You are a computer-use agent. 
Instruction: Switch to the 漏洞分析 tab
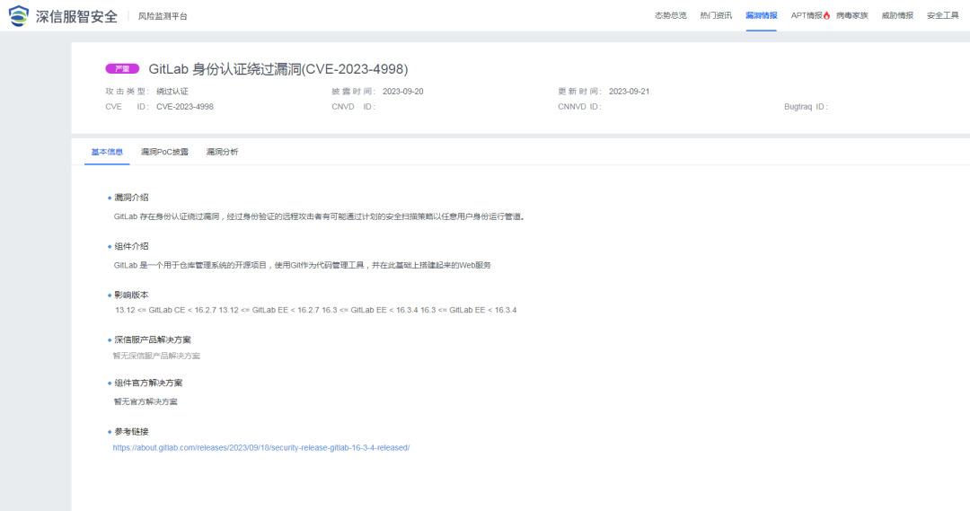[x=222, y=152]
